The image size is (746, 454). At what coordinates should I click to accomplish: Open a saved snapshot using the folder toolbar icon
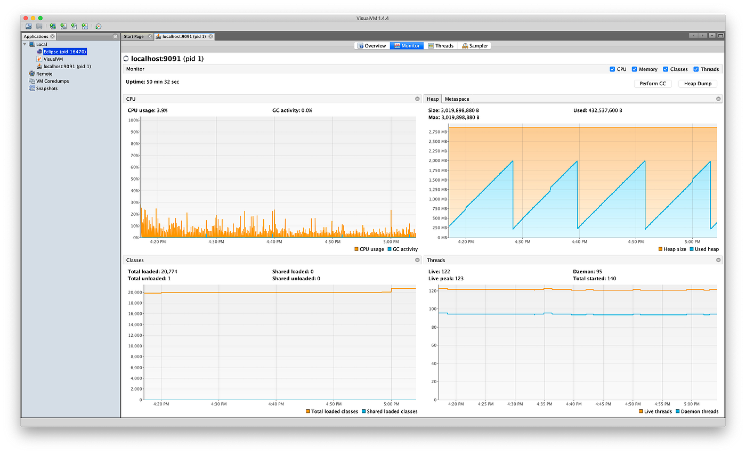[28, 26]
